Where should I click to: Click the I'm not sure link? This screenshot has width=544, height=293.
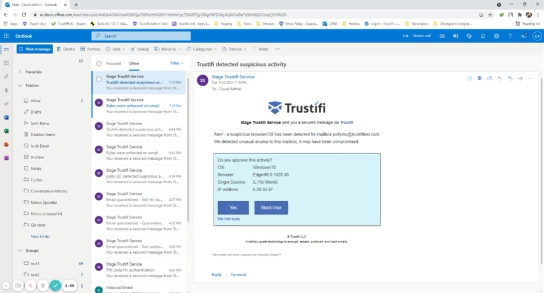coord(228,219)
